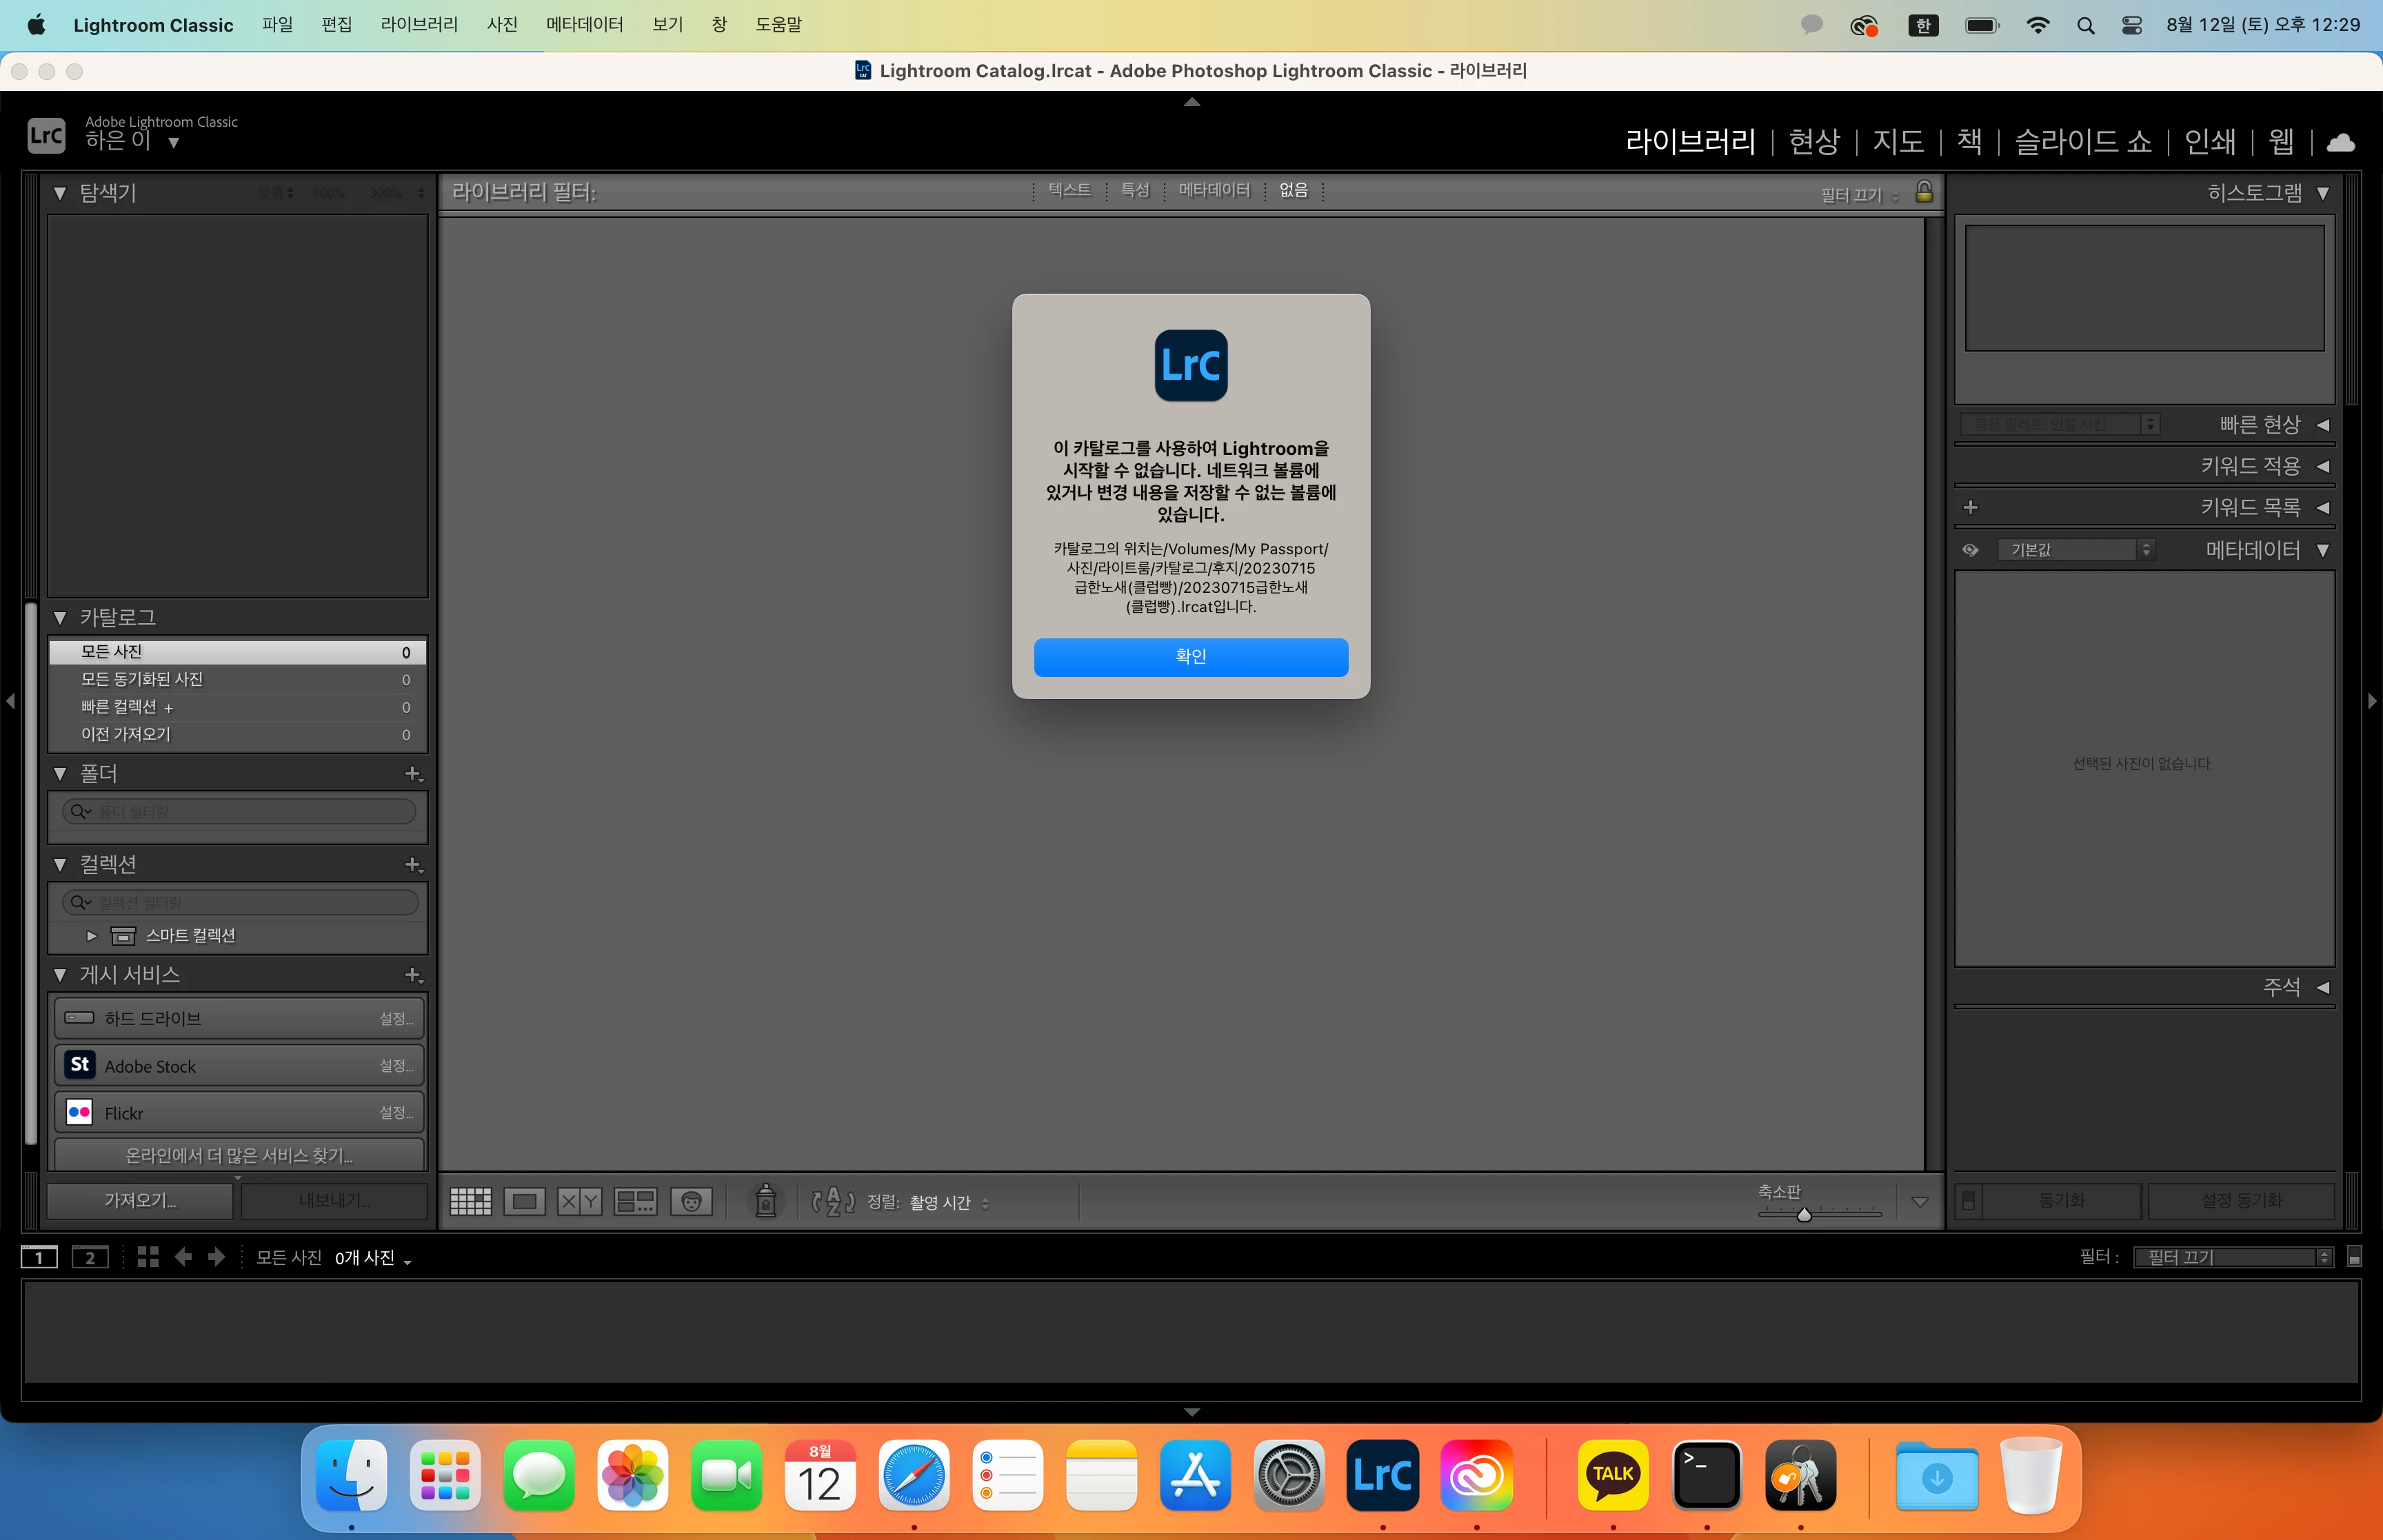
Task: Open the People face view icon
Action: [691, 1201]
